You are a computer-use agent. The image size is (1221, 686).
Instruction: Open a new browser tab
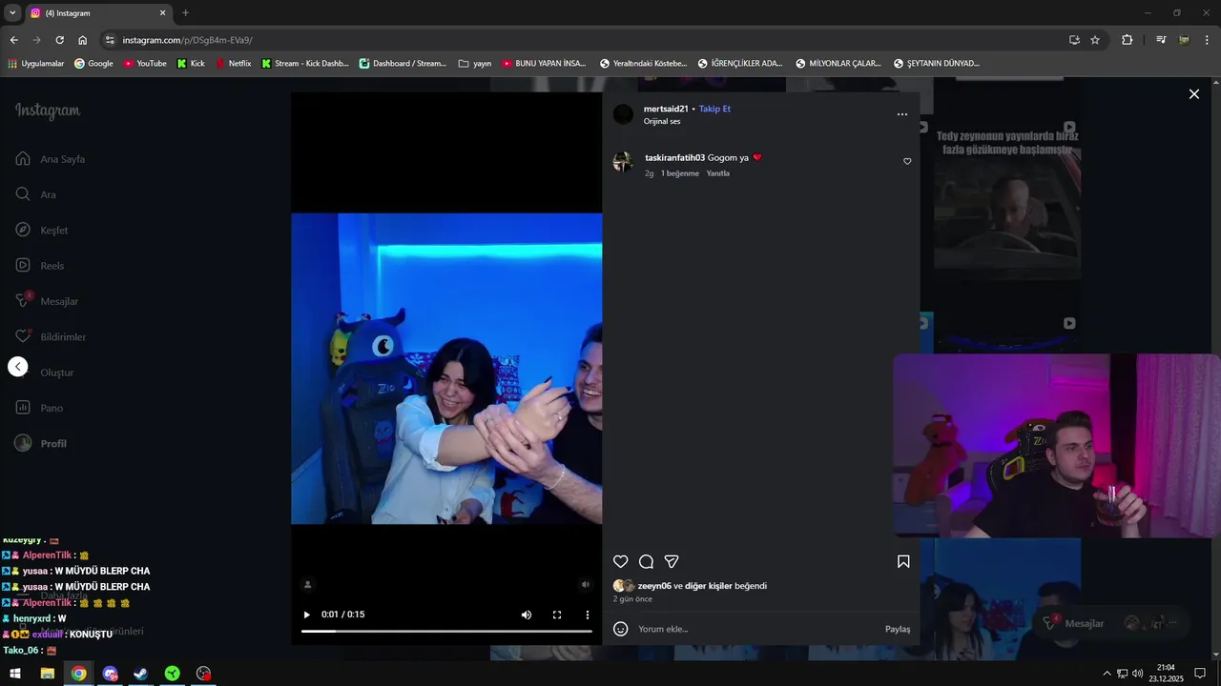pos(185,13)
